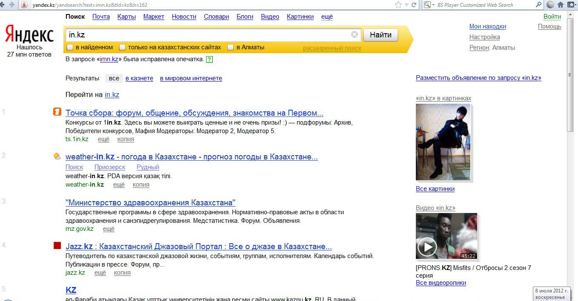Toggle 'только на казахстанских сайтах' checkbox
The image size is (578, 301).
pos(123,47)
